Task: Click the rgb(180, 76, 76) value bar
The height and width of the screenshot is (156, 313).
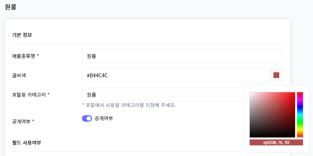Action: (x=276, y=142)
